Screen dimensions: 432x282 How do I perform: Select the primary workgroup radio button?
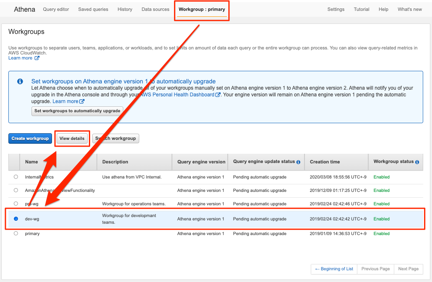point(16,233)
